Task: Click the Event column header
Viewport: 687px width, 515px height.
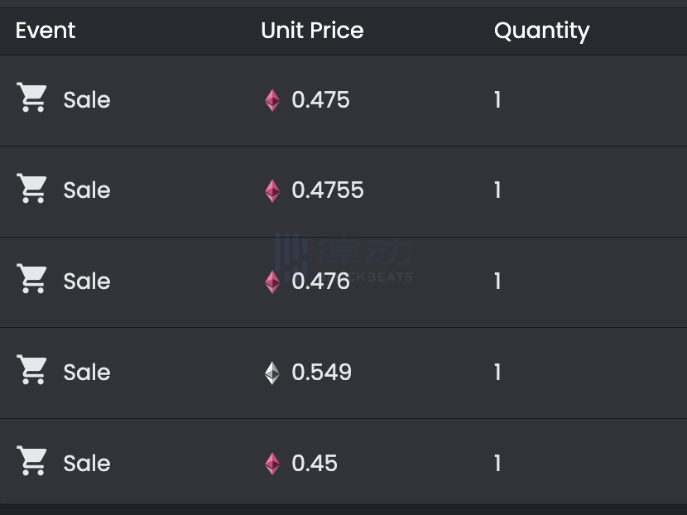Action: 46,31
